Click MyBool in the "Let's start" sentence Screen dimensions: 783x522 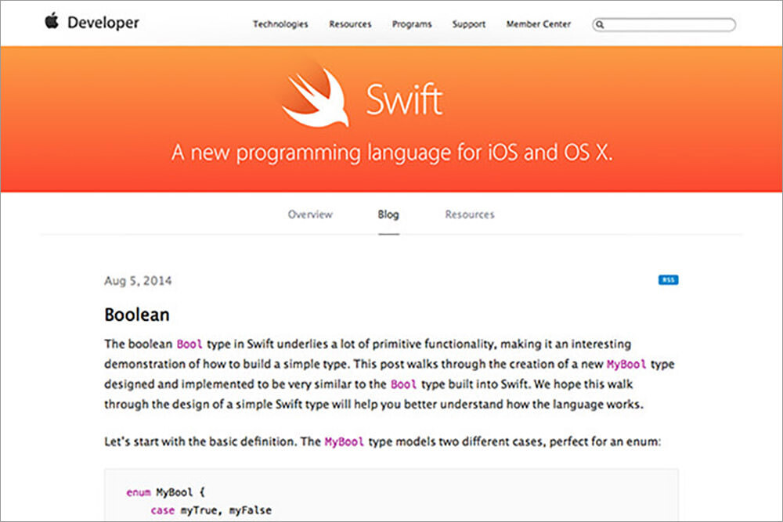(x=344, y=442)
